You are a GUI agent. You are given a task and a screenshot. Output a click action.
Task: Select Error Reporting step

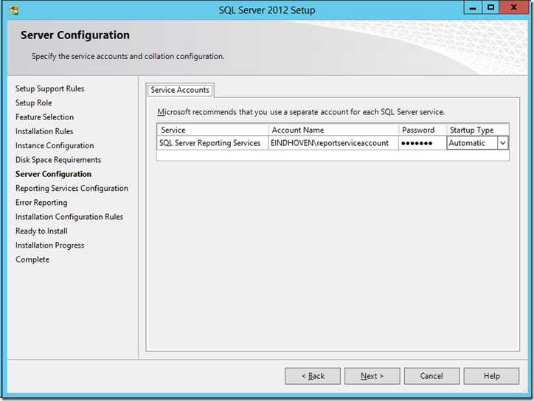(41, 203)
